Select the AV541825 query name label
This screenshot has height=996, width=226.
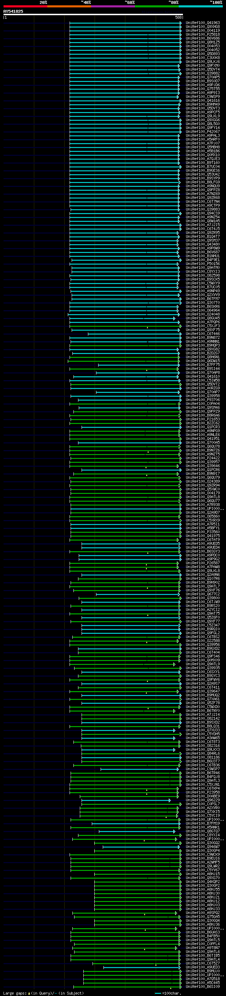point(13,11)
